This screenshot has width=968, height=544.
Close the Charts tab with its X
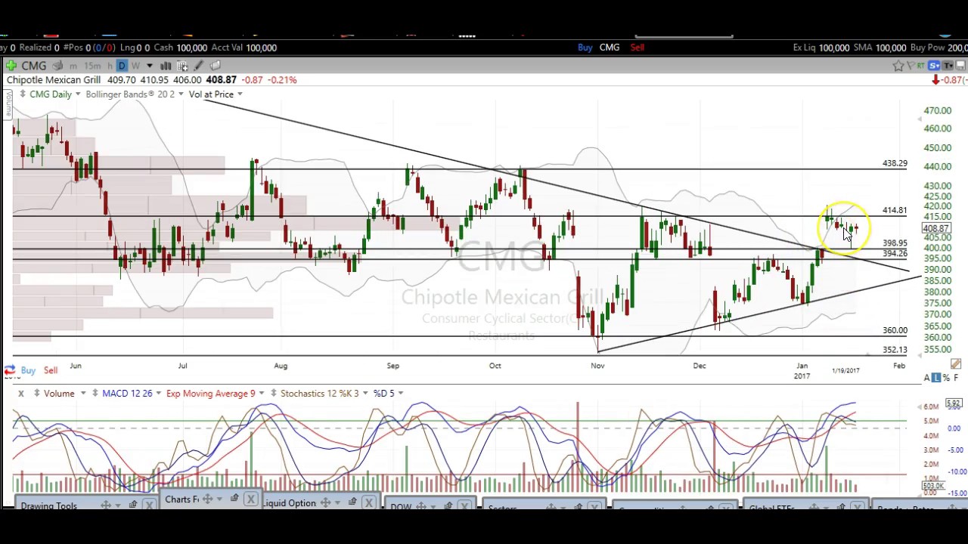click(x=250, y=499)
